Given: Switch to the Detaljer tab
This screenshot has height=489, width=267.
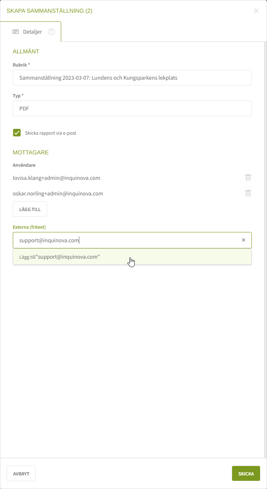Looking at the screenshot, I should click(x=32, y=32).
